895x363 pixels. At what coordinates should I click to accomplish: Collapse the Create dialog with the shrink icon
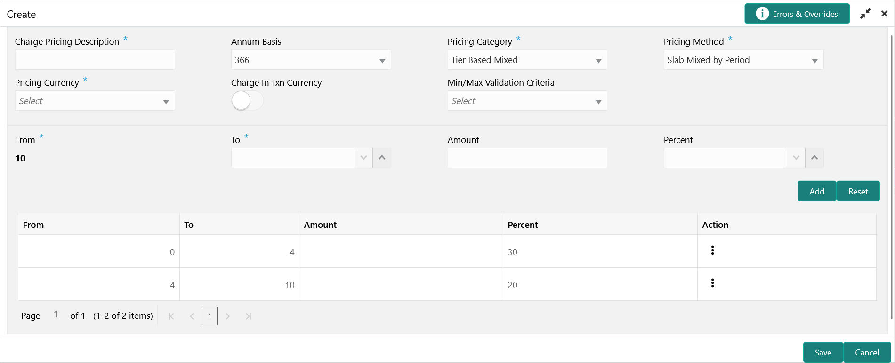tap(865, 14)
